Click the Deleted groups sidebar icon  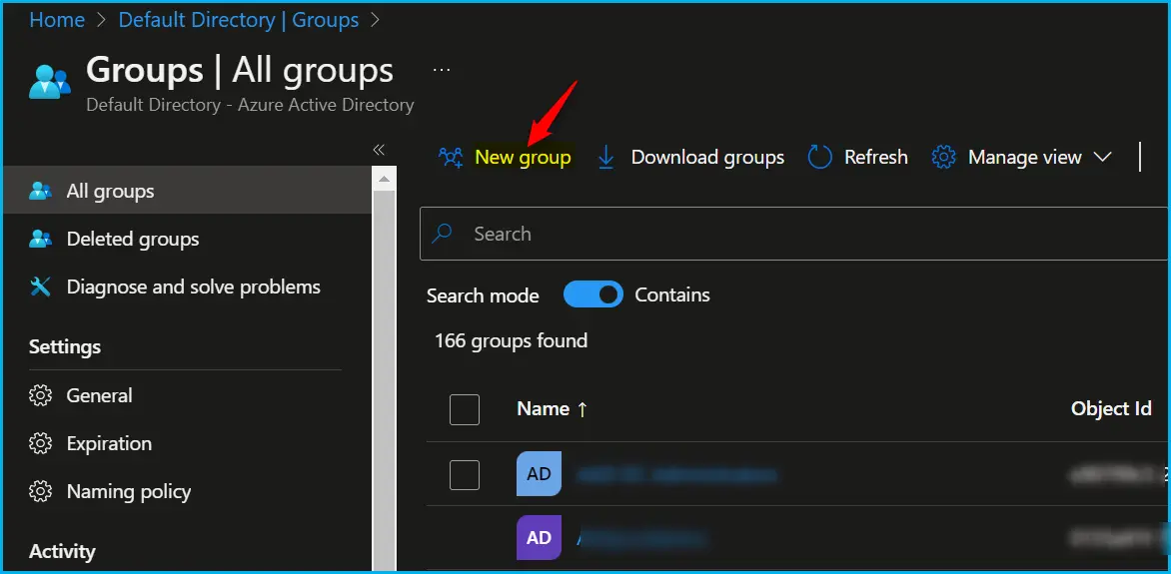pyautogui.click(x=40, y=239)
